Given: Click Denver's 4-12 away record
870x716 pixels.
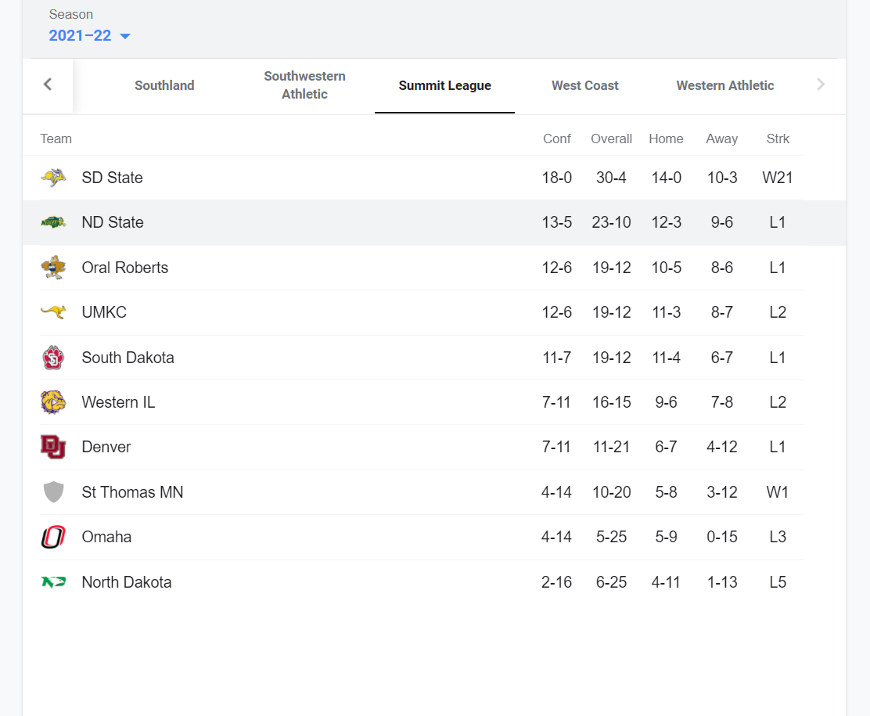Looking at the screenshot, I should [x=722, y=447].
